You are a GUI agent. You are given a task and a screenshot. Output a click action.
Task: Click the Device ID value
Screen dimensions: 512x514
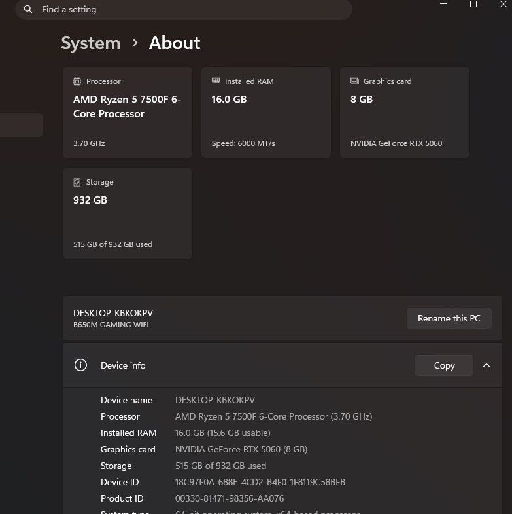point(260,482)
